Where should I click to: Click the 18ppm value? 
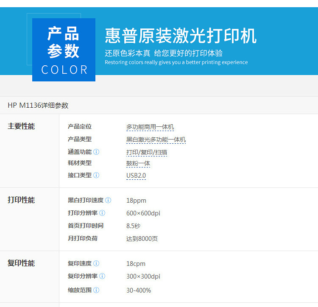click(136, 201)
